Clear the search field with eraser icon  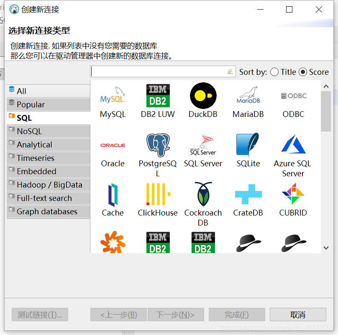click(x=230, y=71)
